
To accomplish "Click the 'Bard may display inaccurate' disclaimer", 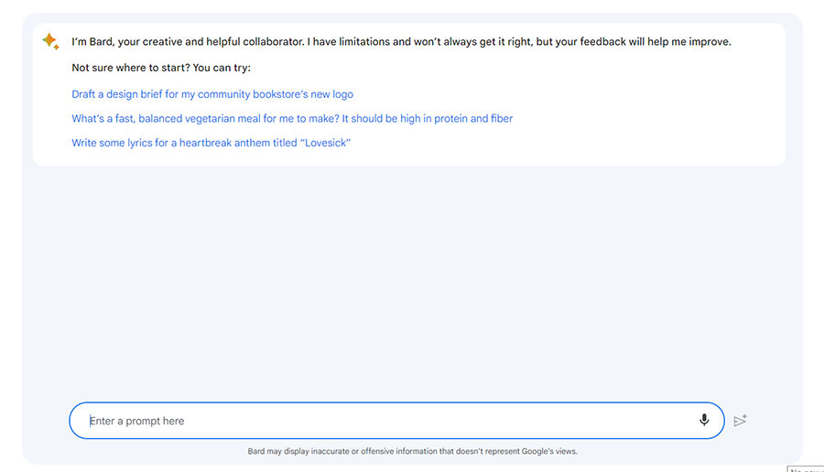I will 413,451.
